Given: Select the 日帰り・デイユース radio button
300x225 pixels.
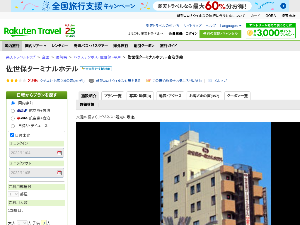Looking at the screenshot, I should [13, 126].
